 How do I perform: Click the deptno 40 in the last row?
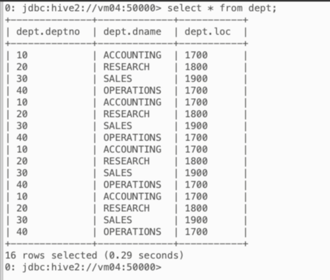coord(22,232)
